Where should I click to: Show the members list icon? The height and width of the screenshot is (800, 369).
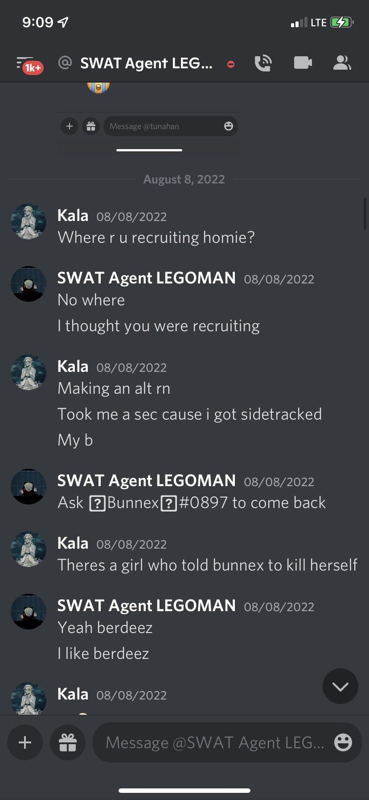tap(342, 63)
